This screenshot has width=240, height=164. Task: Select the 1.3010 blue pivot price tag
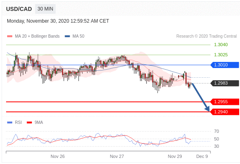coord(225,65)
